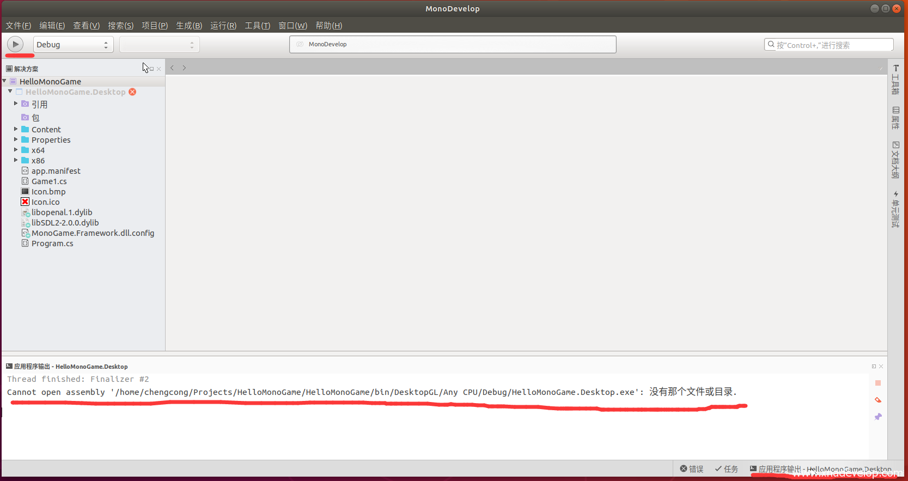Click the pink stop button in output panel
This screenshot has height=481, width=908.
click(x=878, y=383)
